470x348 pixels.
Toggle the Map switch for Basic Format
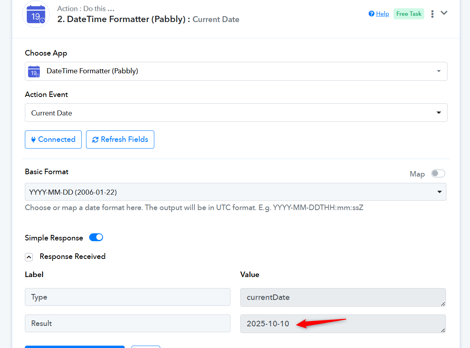tap(438, 173)
